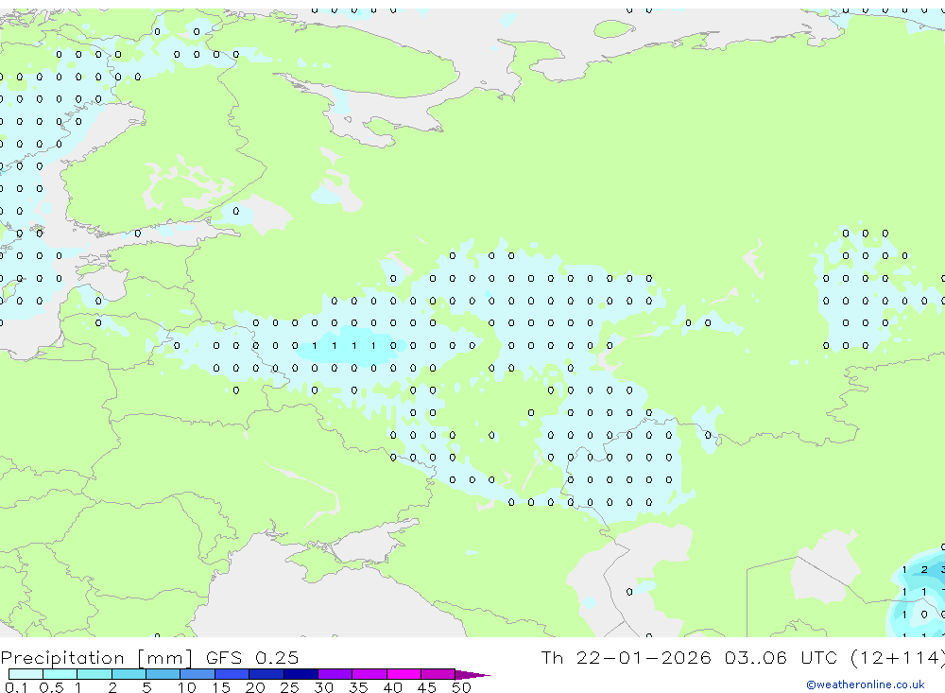
Task: Select the legend swatch between 40 and 45
Action: (x=404, y=674)
